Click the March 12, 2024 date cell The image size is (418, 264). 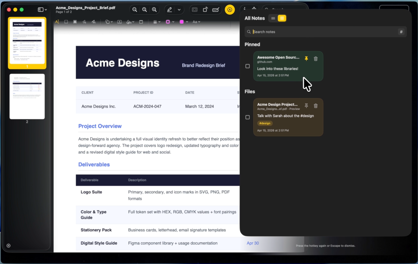click(199, 106)
